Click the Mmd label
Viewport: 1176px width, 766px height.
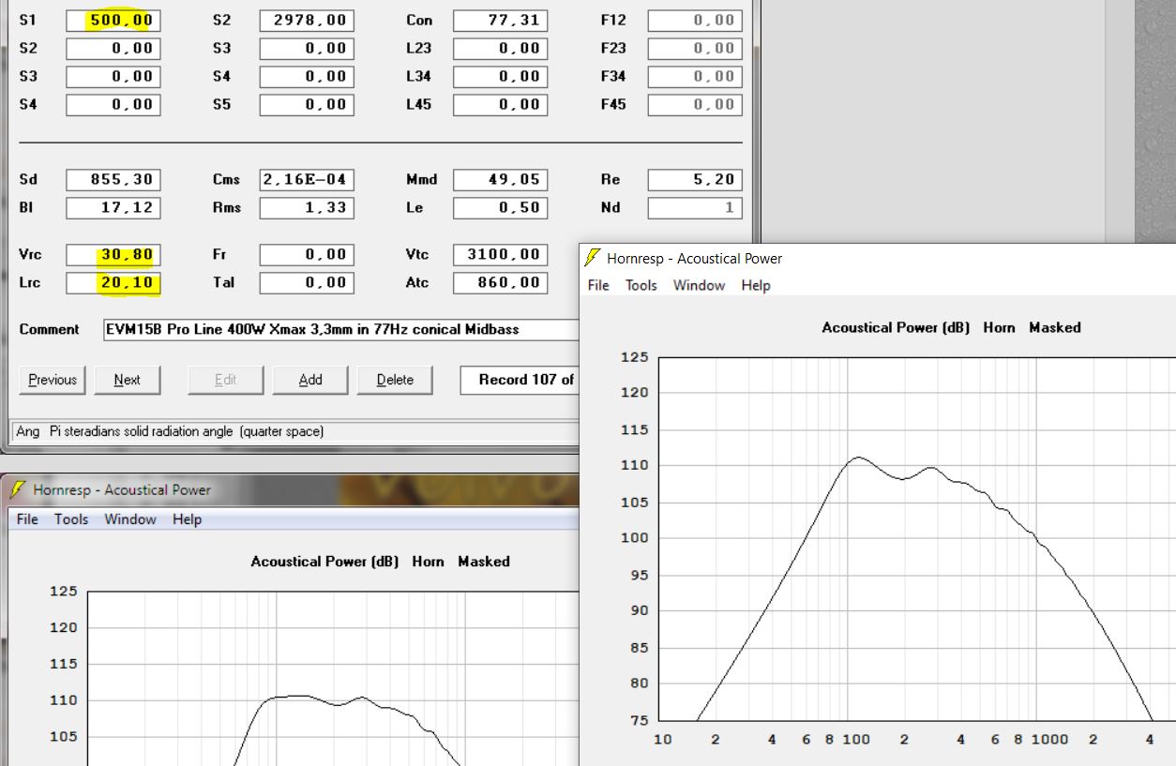421,180
